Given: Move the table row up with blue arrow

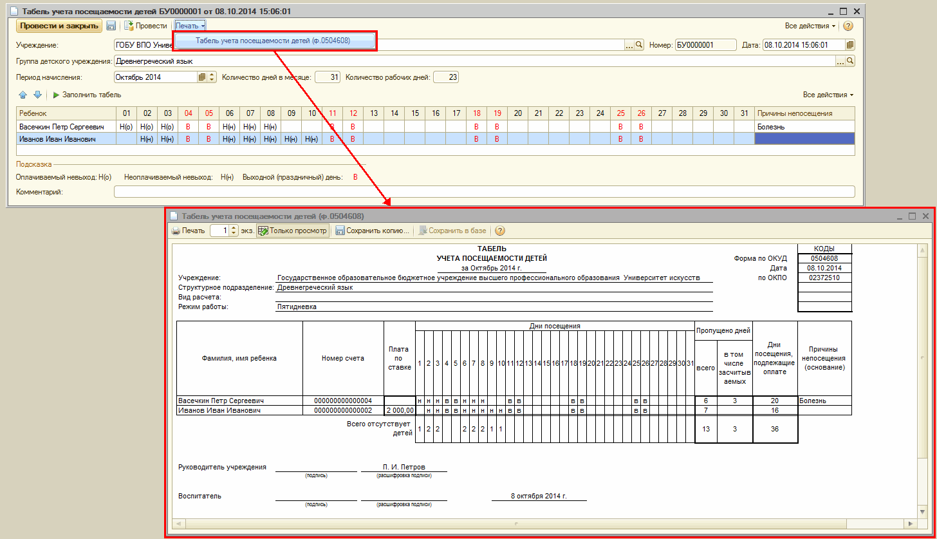Looking at the screenshot, I should click(23, 95).
